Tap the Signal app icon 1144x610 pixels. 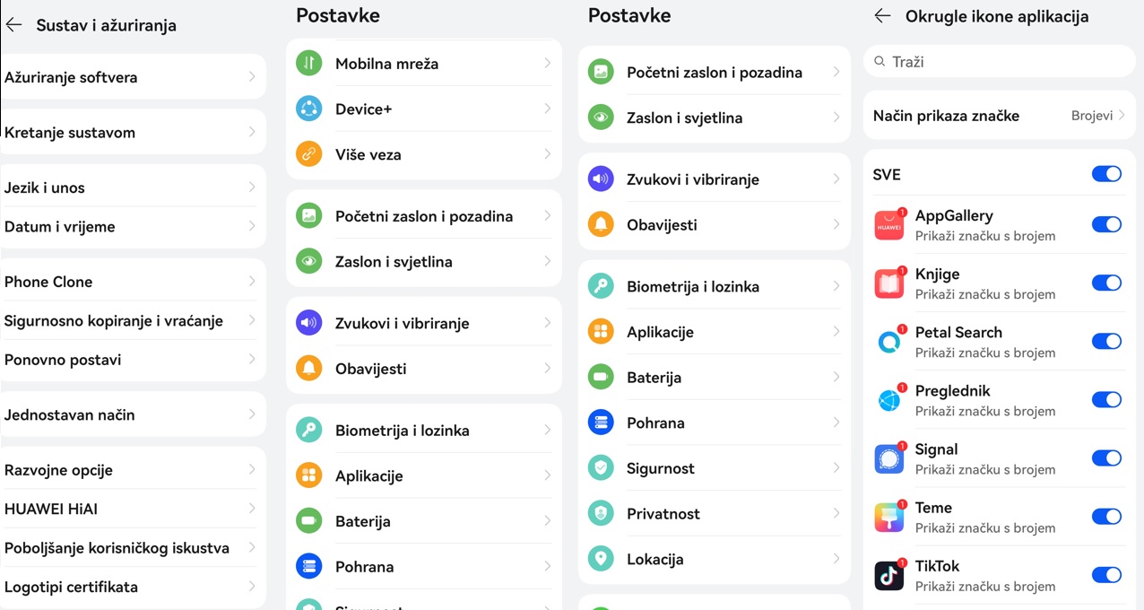889,458
